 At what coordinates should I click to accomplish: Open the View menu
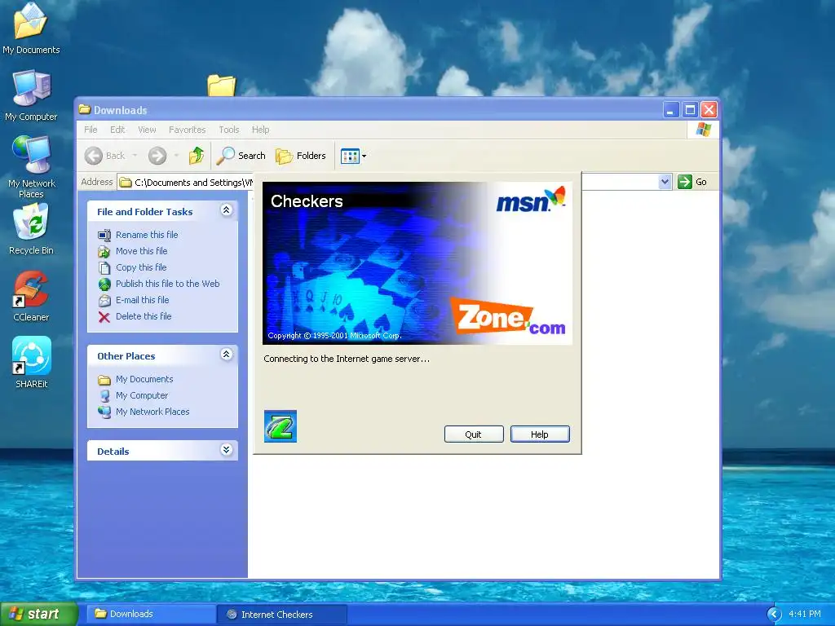tap(147, 130)
